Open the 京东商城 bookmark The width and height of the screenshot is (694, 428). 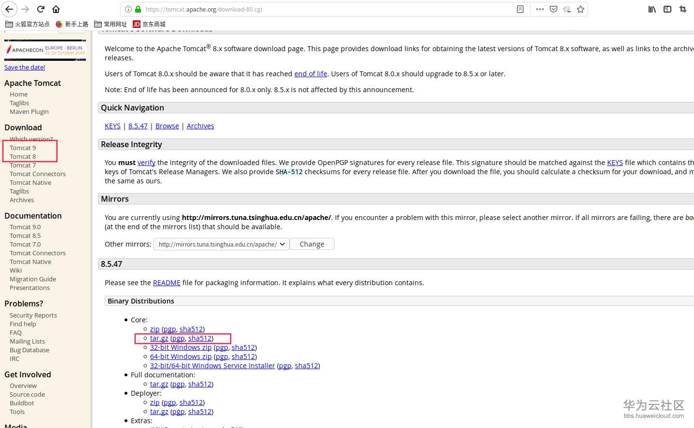[x=149, y=24]
